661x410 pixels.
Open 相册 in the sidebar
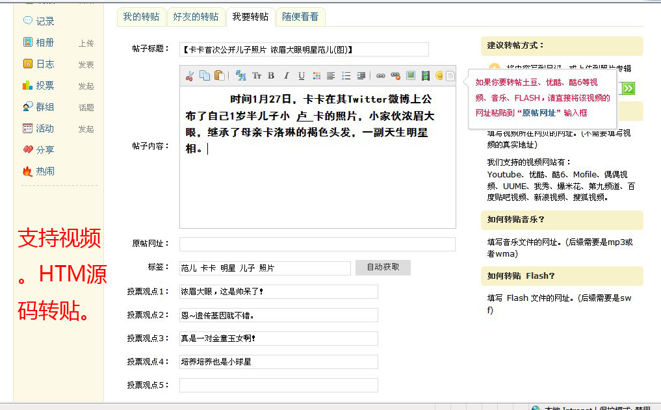(45, 42)
